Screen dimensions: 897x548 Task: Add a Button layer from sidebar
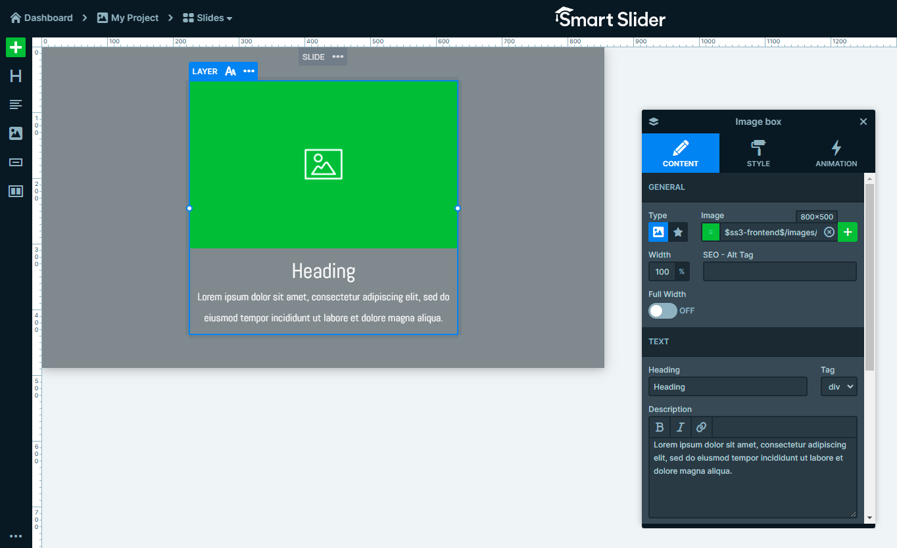click(16, 162)
